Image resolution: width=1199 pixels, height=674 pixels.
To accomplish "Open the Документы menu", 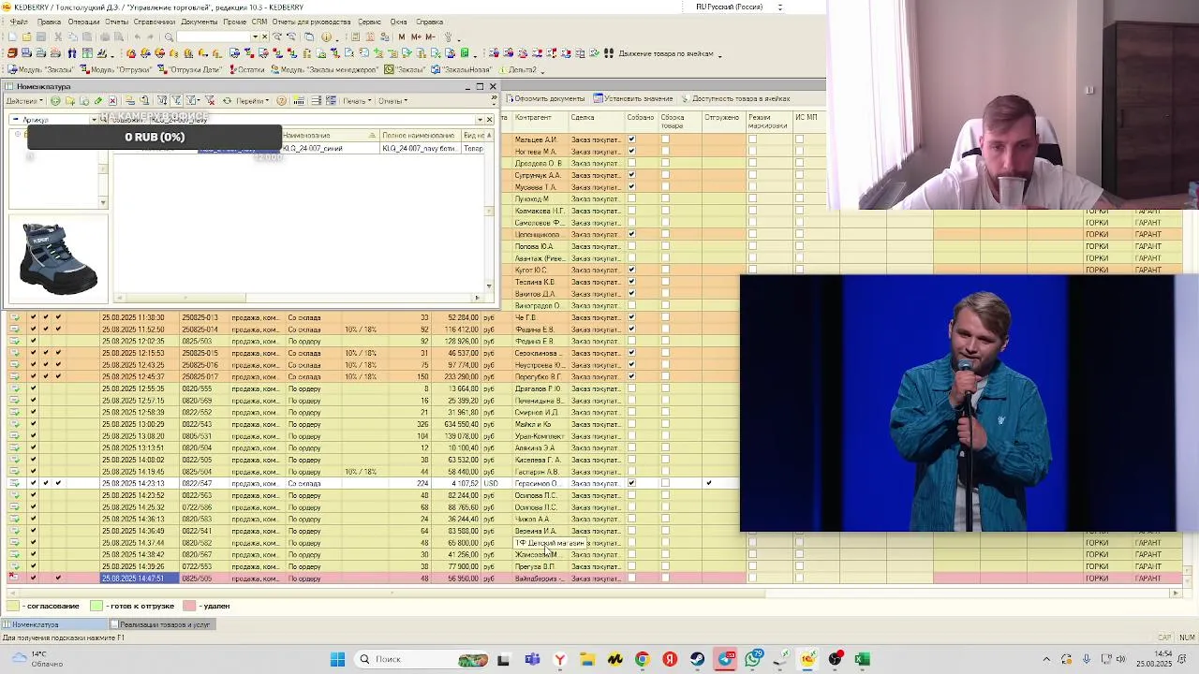I will click(x=199, y=22).
